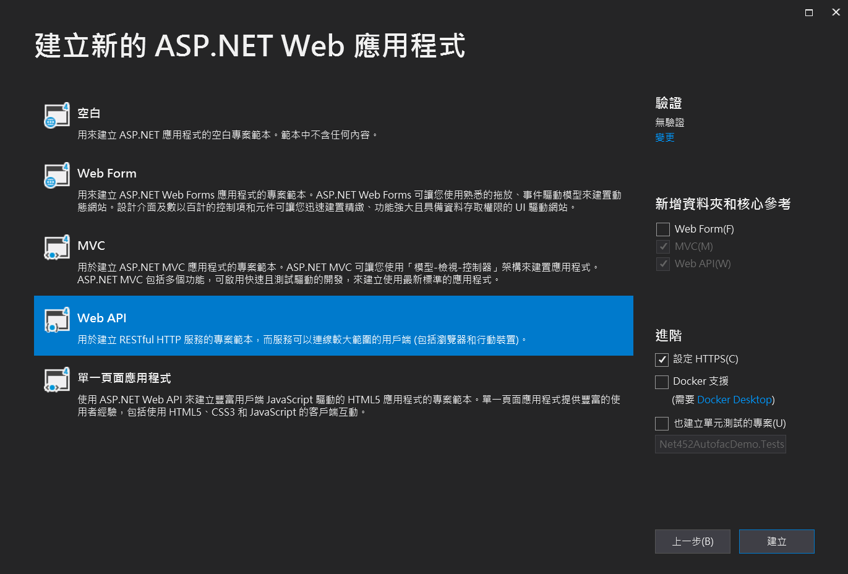
Task: Click the Web API RESTful description text
Action: 302,340
